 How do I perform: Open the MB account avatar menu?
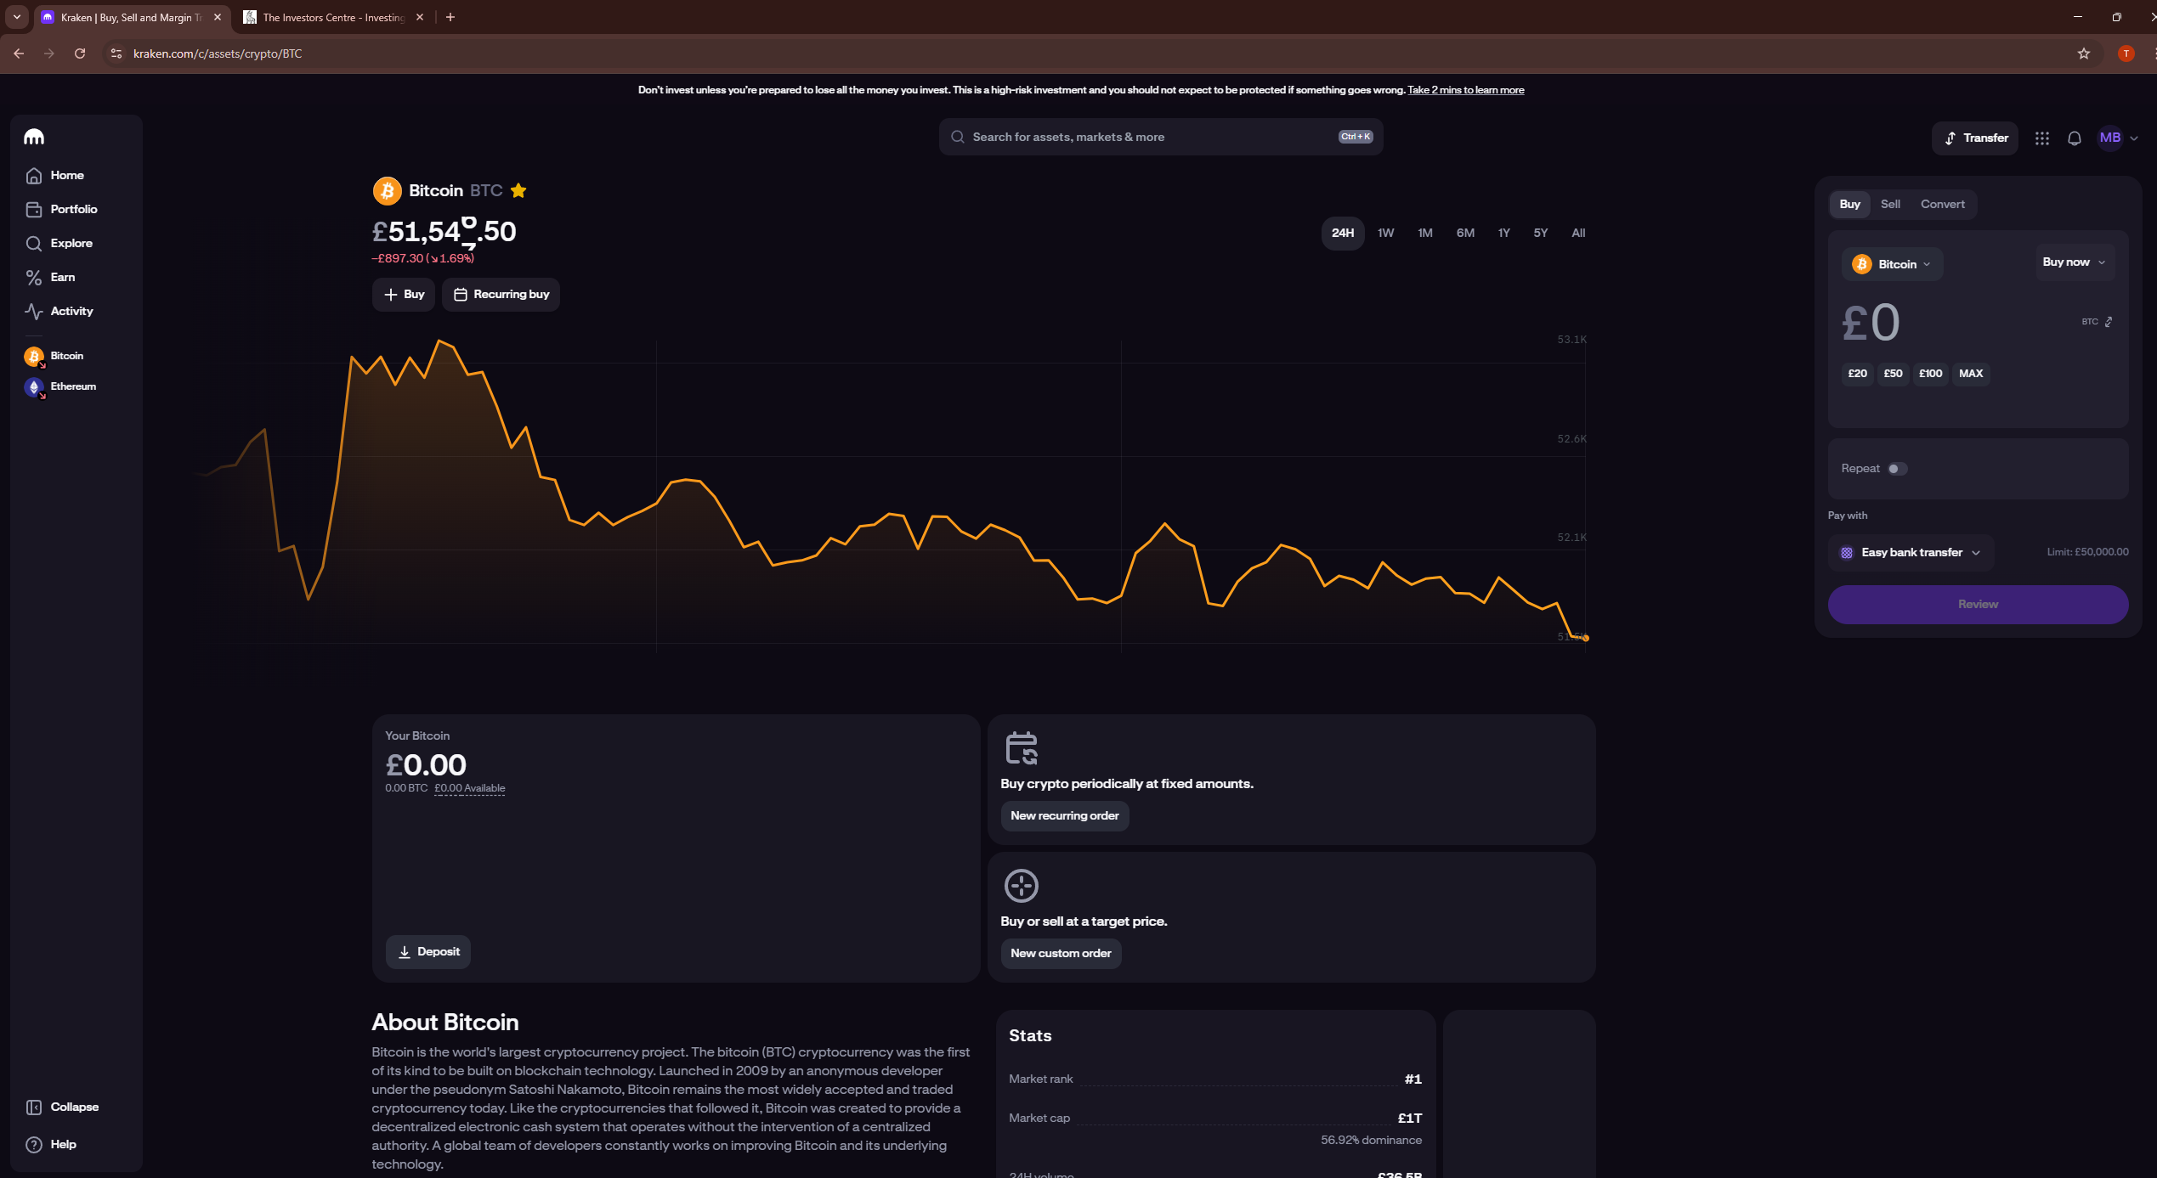[2117, 138]
